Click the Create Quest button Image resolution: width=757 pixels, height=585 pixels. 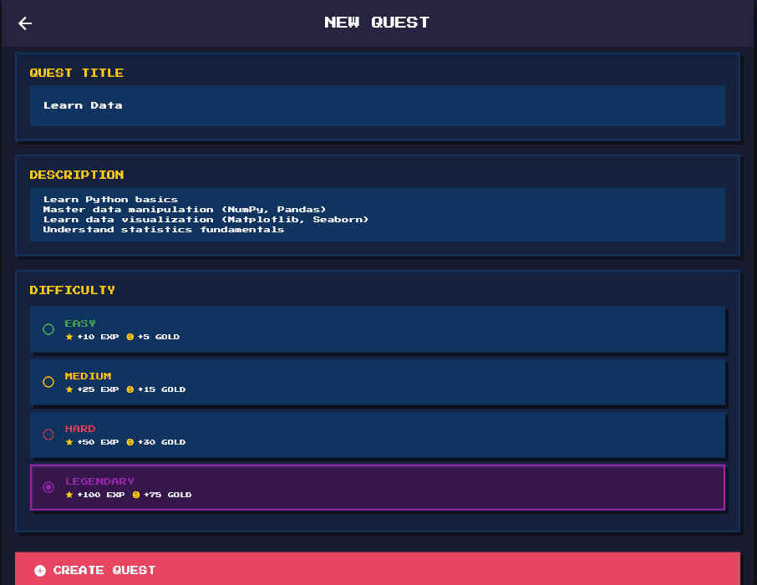click(378, 569)
